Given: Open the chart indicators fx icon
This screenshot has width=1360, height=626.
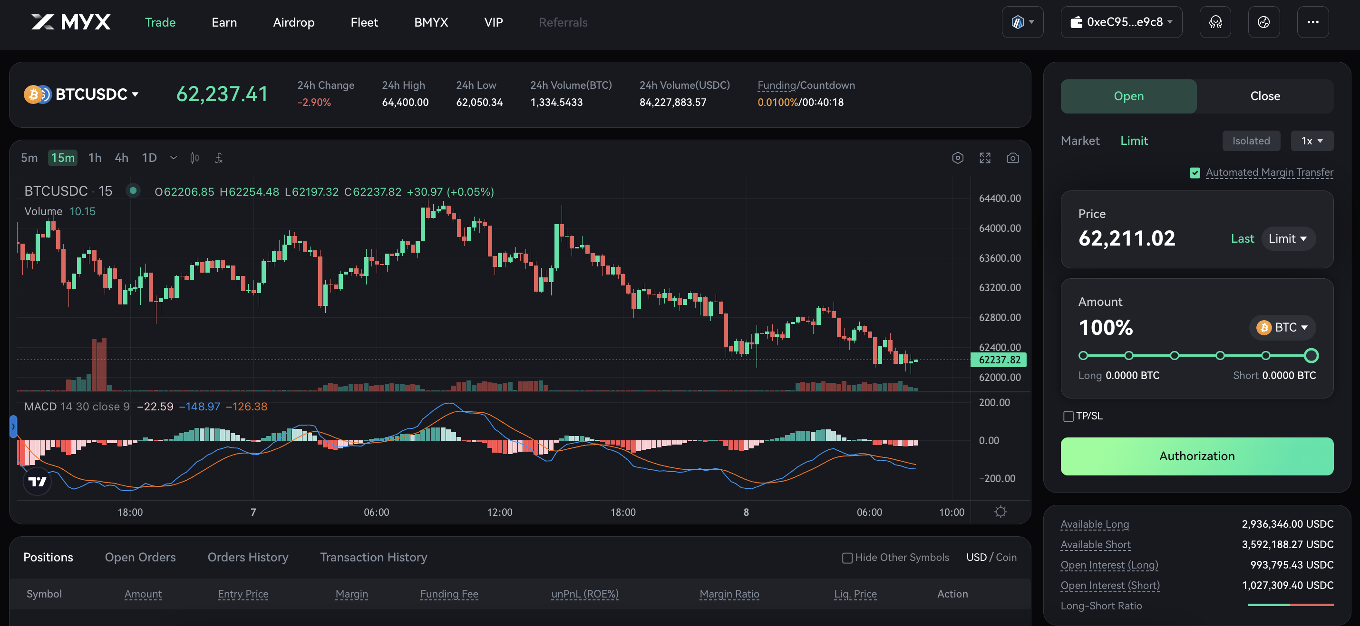Looking at the screenshot, I should click(x=219, y=158).
